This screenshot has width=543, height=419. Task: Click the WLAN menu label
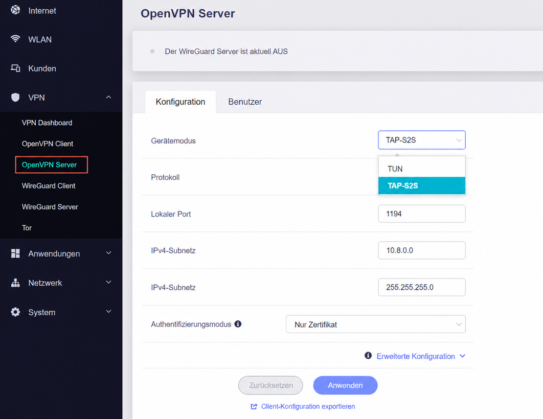(x=40, y=39)
